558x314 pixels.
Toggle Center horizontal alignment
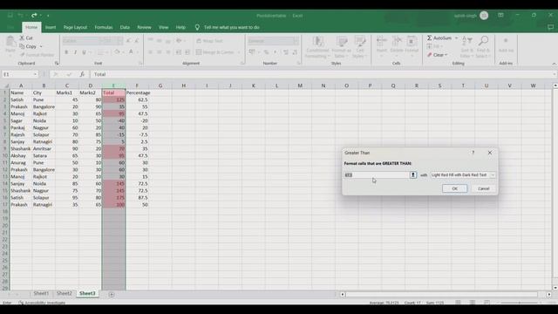click(159, 52)
